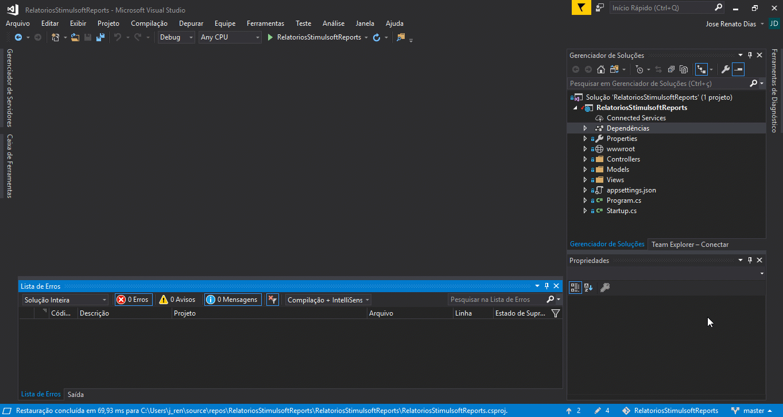The image size is (783, 417).
Task: Open the Any CPU platform dropdown
Action: coord(230,37)
